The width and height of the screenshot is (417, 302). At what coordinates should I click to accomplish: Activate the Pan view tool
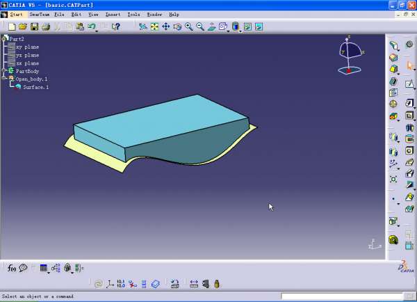pos(166,27)
